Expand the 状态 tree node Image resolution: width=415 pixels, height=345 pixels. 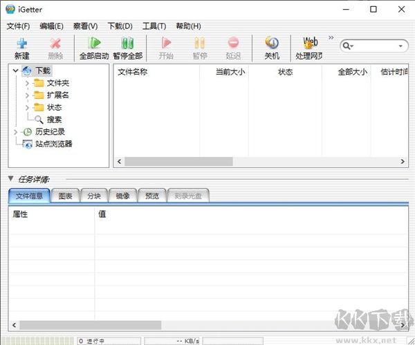(27, 107)
